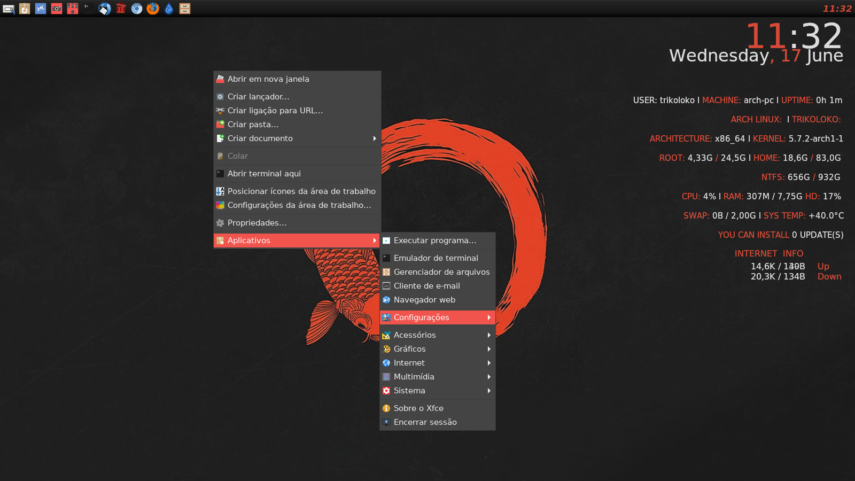This screenshot has width=855, height=481.
Task: Expand the Criar documento submenu
Action: [x=297, y=138]
